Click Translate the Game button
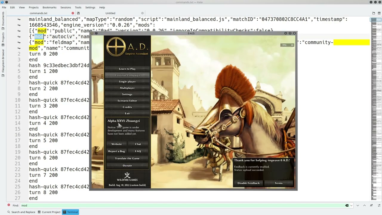 click(127, 158)
